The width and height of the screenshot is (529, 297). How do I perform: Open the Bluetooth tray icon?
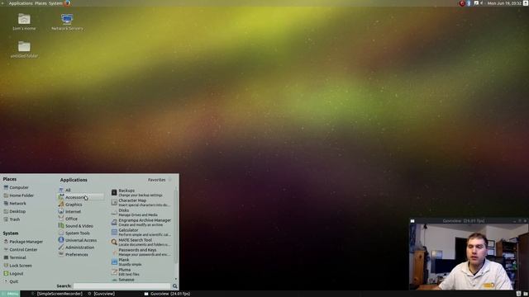pyautogui.click(x=469, y=3)
